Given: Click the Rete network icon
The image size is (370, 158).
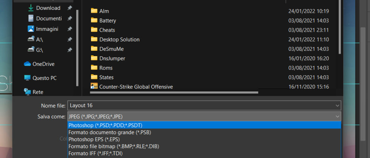Looking at the screenshot, I should tap(27, 92).
